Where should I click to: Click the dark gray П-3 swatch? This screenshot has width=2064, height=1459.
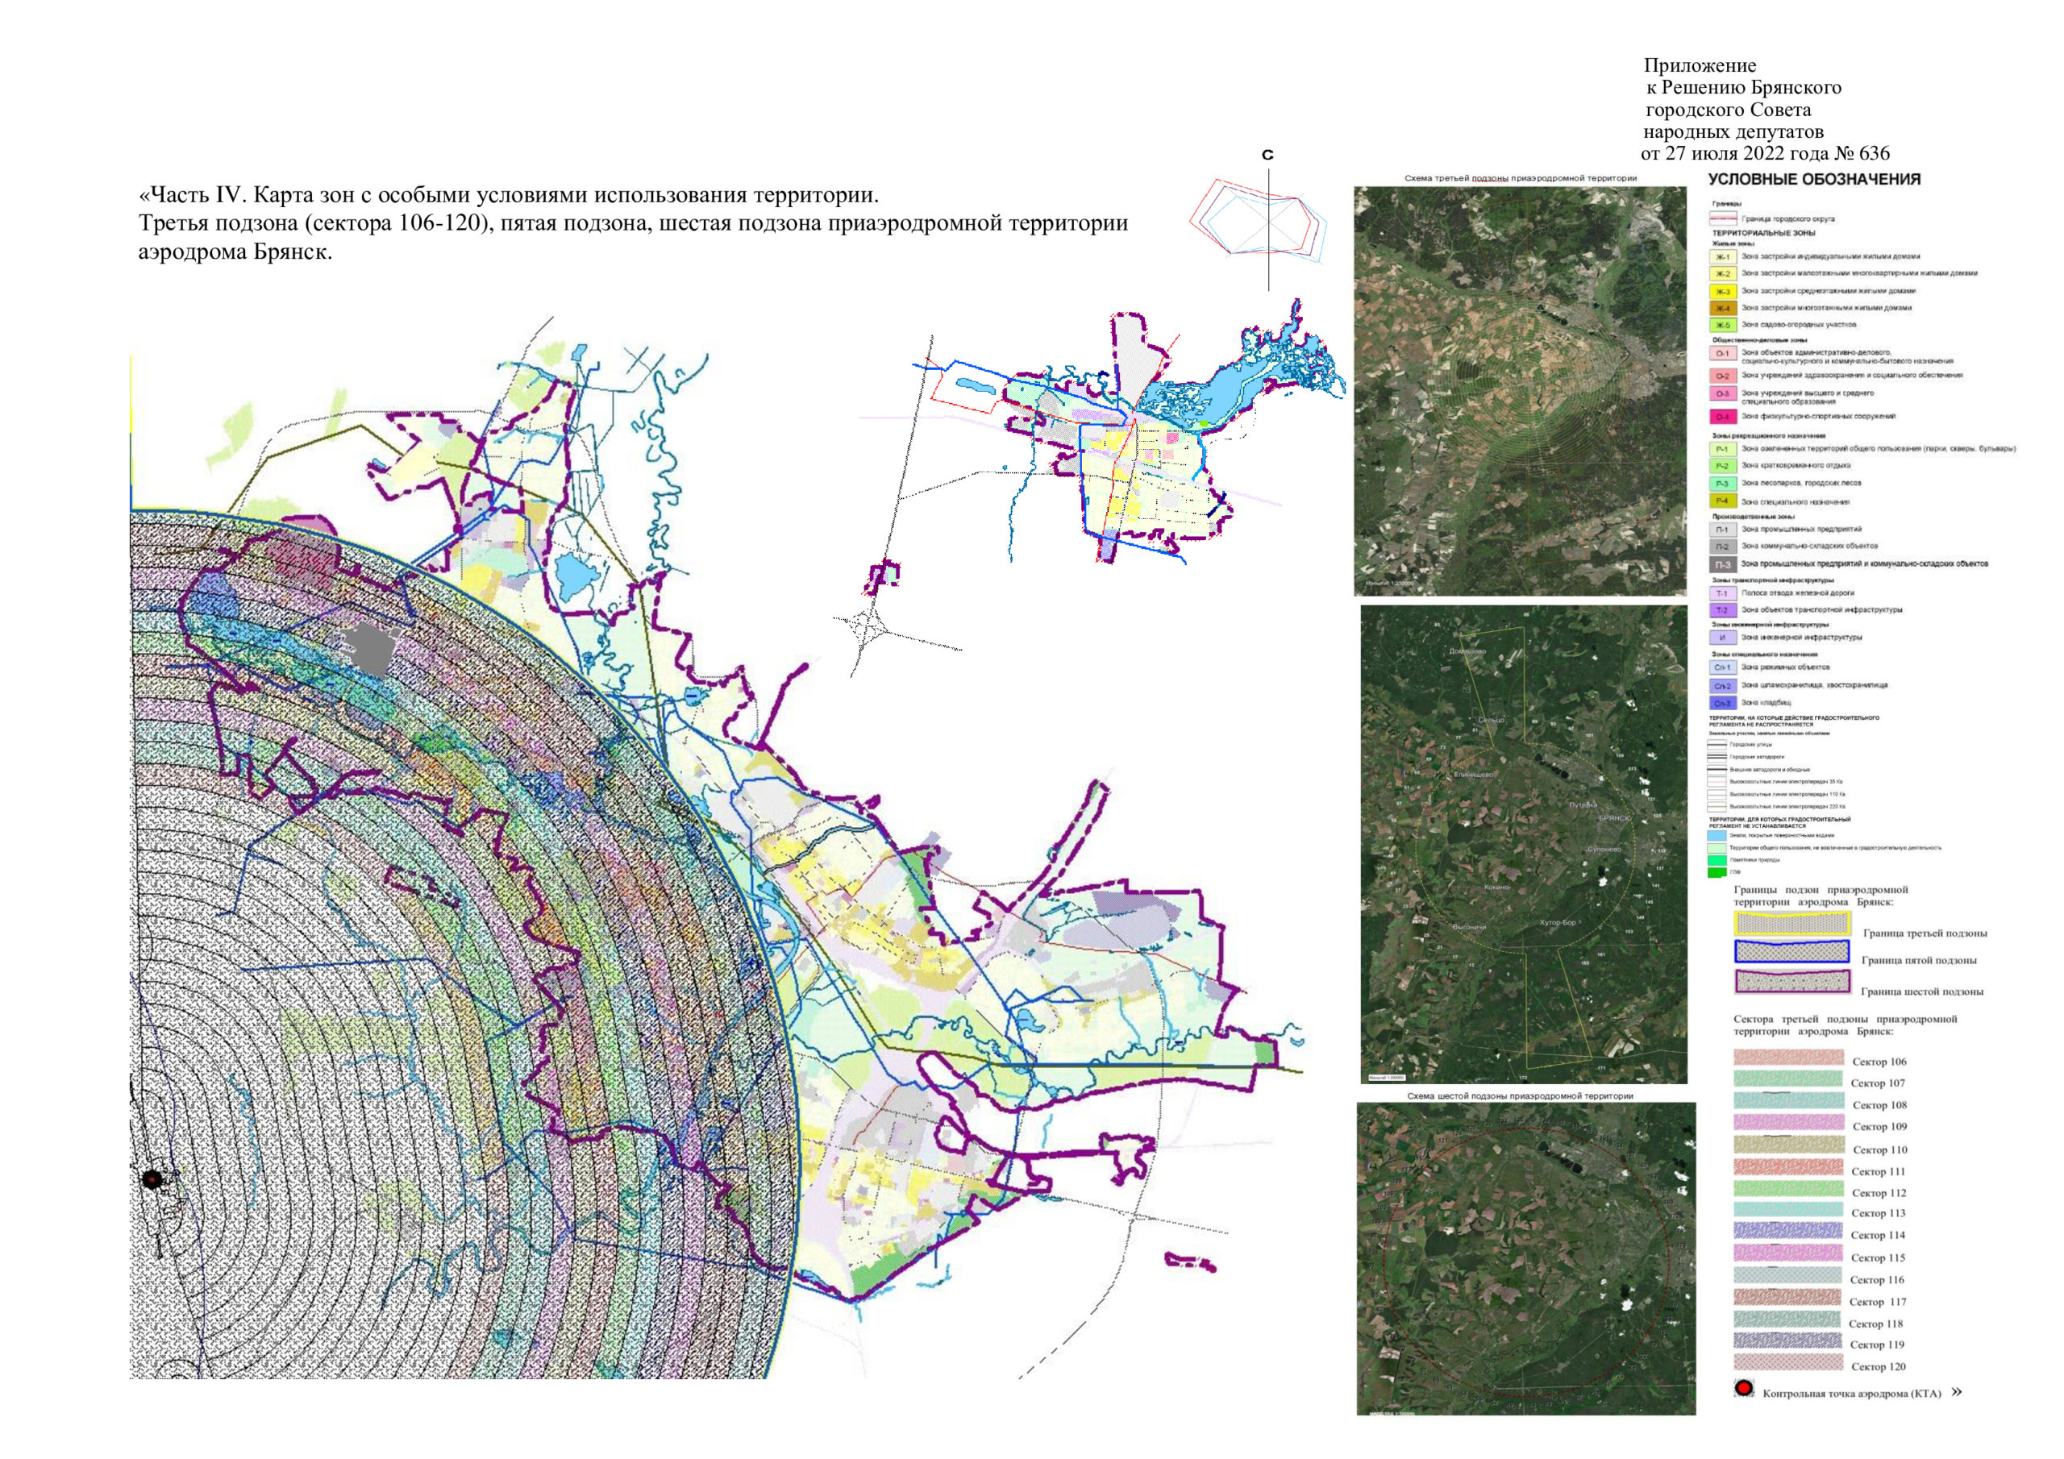pyautogui.click(x=1721, y=565)
